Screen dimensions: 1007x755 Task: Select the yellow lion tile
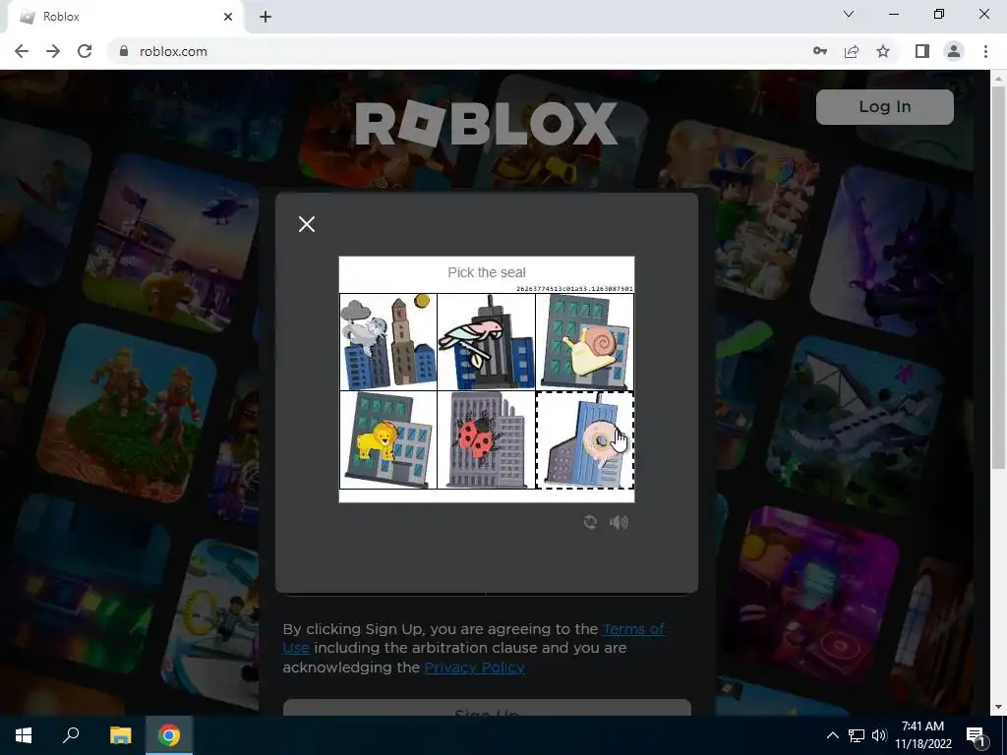pyautogui.click(x=387, y=440)
